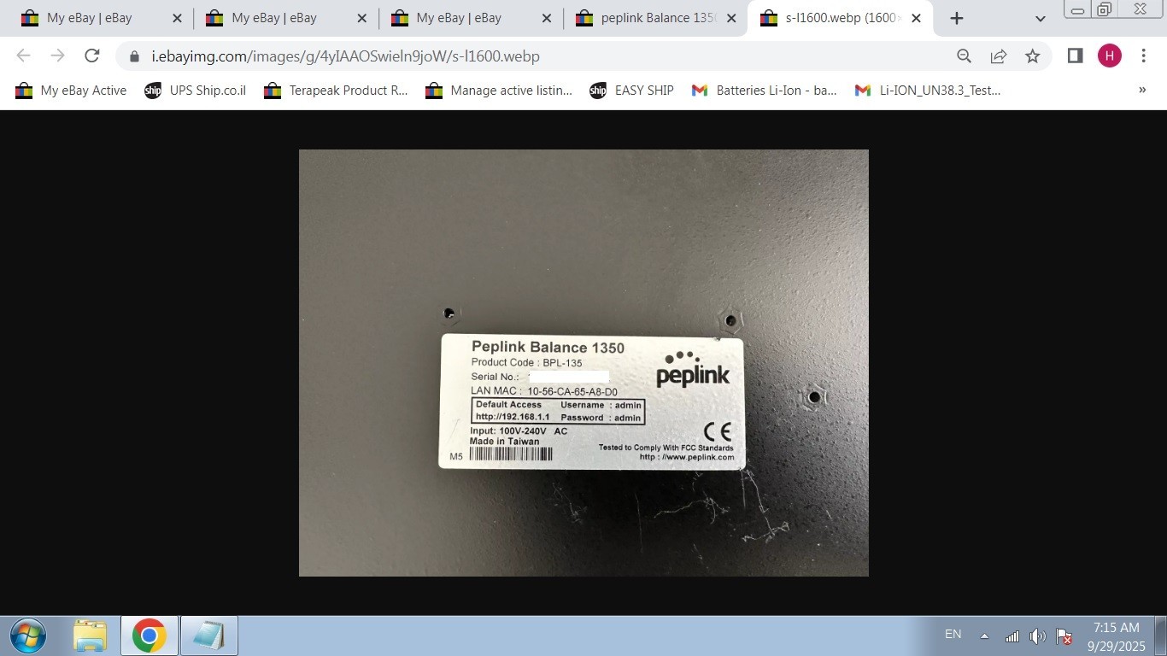The image size is (1167, 656).
Task: Open the volume speaker tray icon
Action: (x=1037, y=635)
